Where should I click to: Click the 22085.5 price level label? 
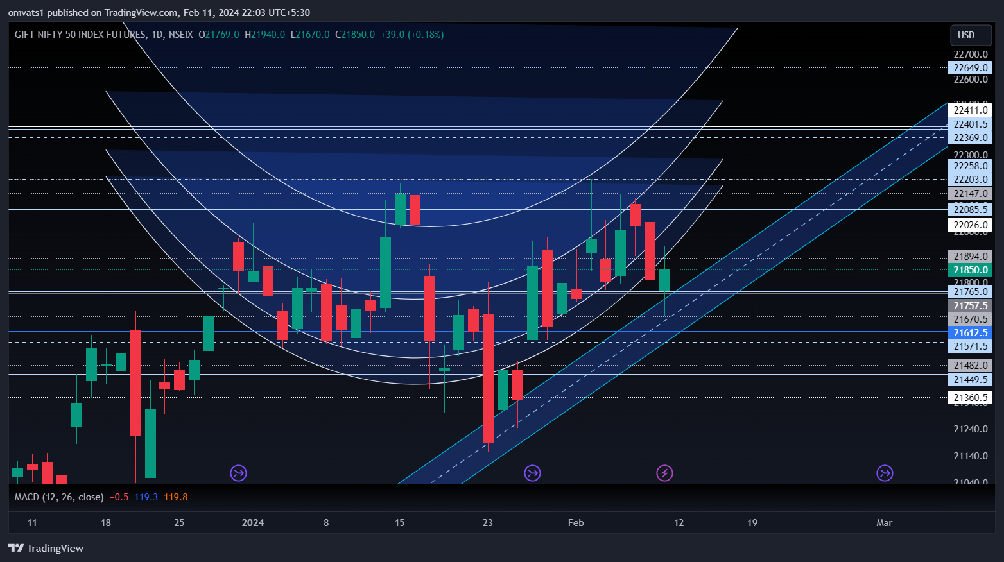pos(970,210)
